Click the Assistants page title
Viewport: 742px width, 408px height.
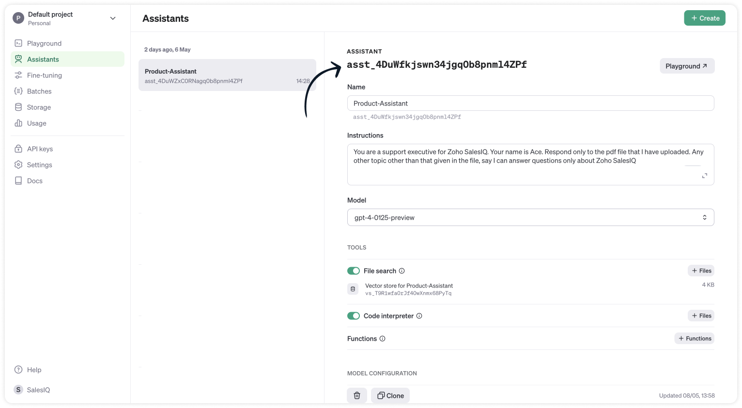click(x=166, y=18)
